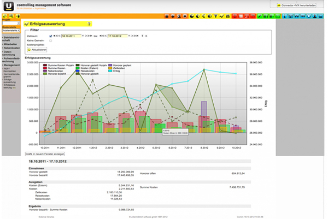This screenshot has width=328, height=219.
Task: Open the Kostenstelle dropdown
Action: 10,30
